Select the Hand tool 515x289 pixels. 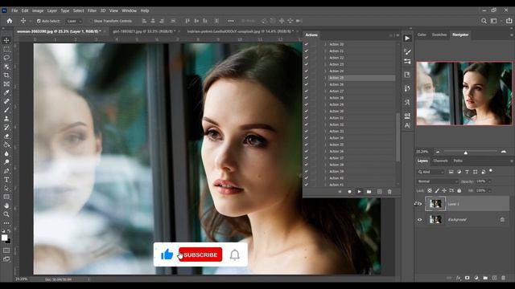click(6, 206)
